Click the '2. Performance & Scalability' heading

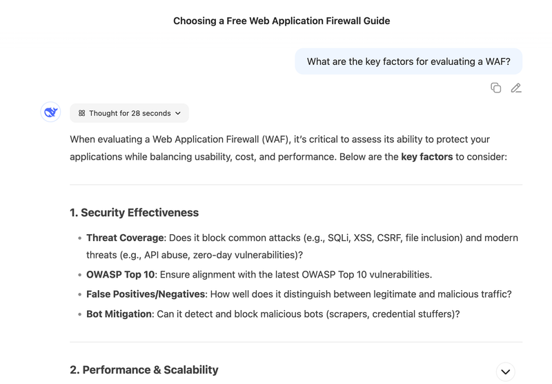coord(144,369)
